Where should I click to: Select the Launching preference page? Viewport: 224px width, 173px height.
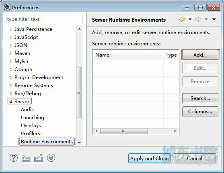[x=33, y=118]
